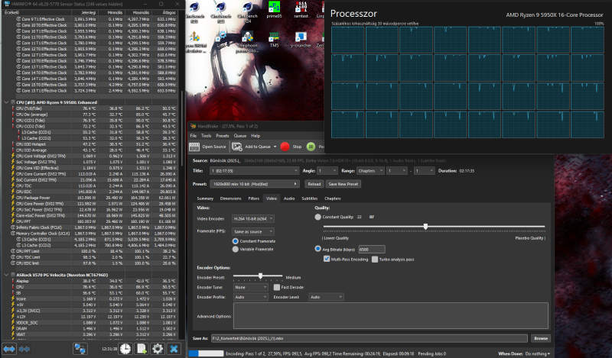
Task: Click HWiNFO log file page icon
Action: point(142,349)
